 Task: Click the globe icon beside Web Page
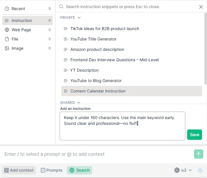[x=7, y=30]
